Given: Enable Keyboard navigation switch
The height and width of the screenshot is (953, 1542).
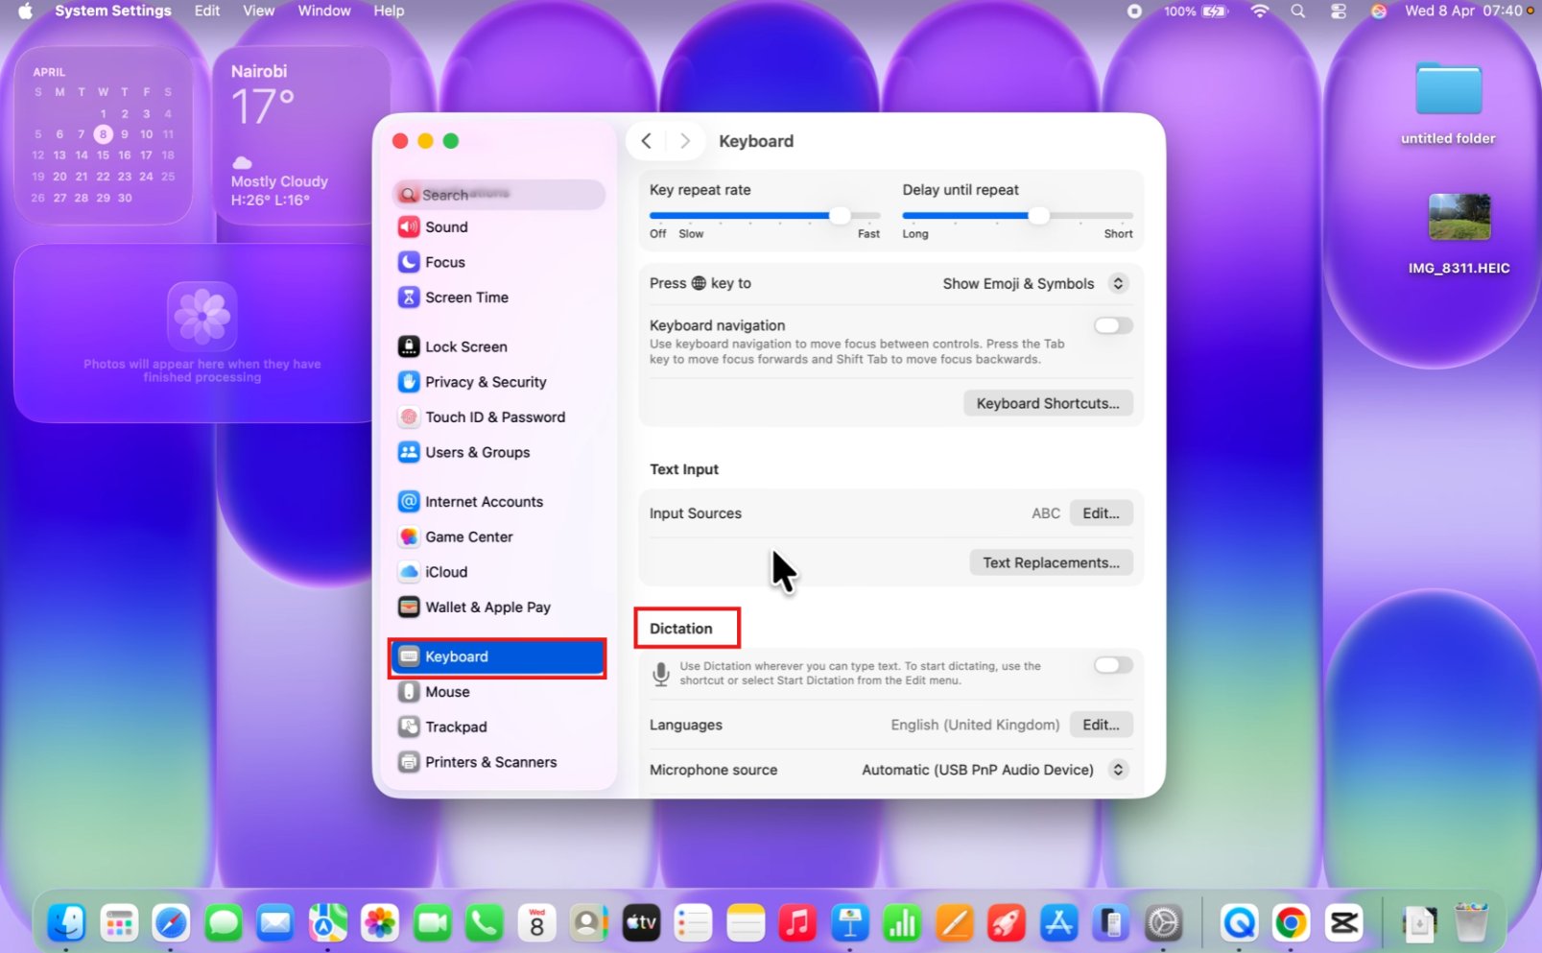Looking at the screenshot, I should 1113,325.
